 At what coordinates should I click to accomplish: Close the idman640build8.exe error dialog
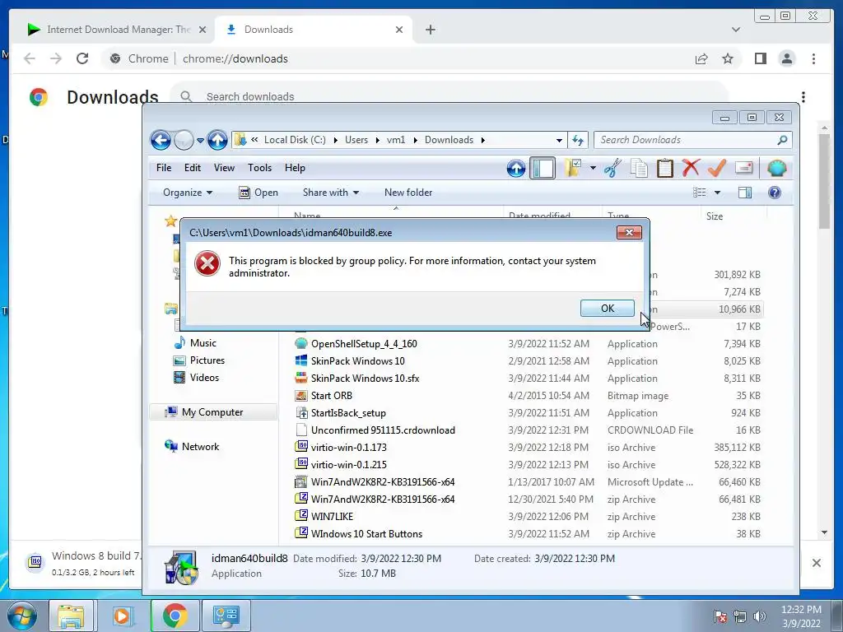[x=629, y=232]
